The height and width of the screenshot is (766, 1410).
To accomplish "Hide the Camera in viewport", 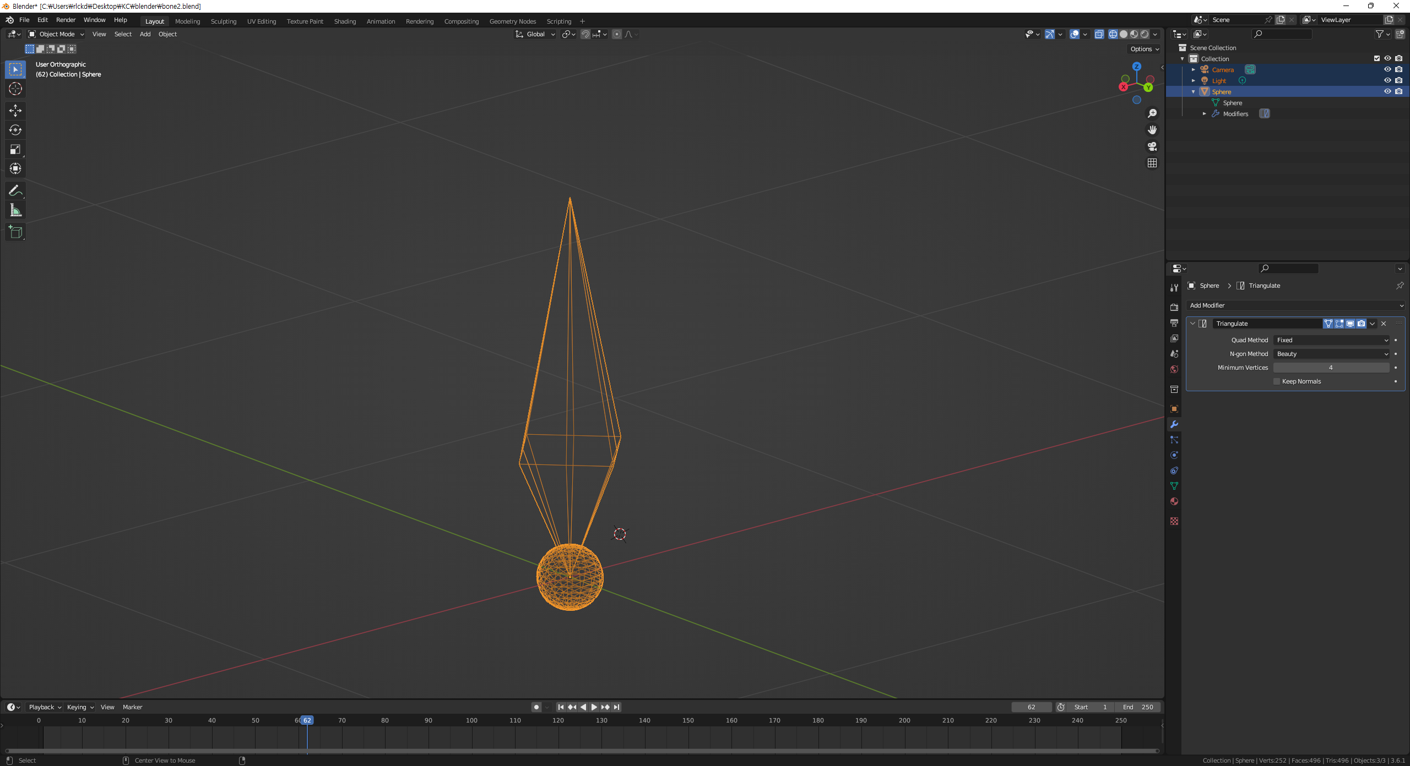I will point(1387,69).
